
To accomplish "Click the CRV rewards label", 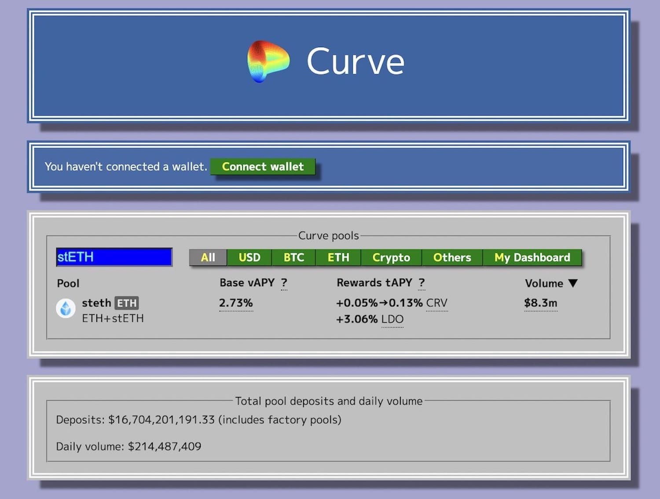I will point(436,303).
